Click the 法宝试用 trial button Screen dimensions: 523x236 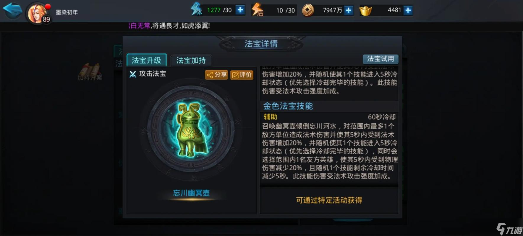click(380, 59)
